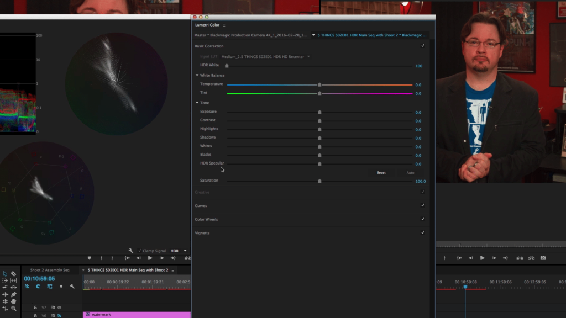The width and height of the screenshot is (566, 318).
Task: Select the Pen tool
Action: (x=13, y=294)
